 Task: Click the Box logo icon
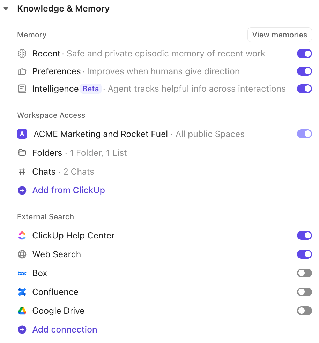(22, 273)
